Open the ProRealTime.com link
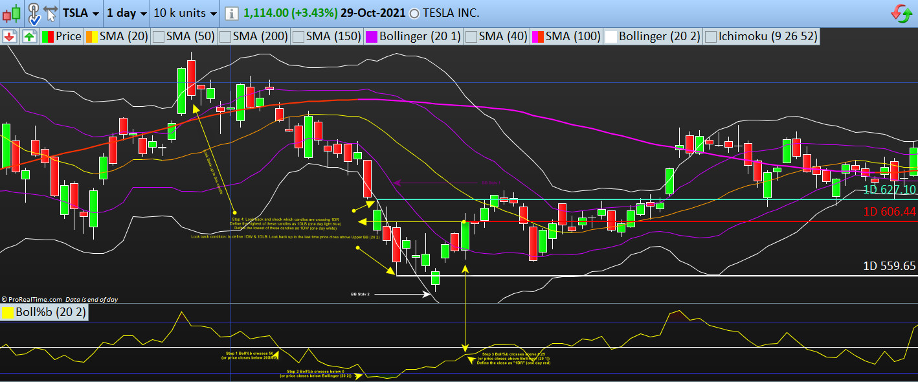Image resolution: width=918 pixels, height=382 pixels. click(x=34, y=300)
